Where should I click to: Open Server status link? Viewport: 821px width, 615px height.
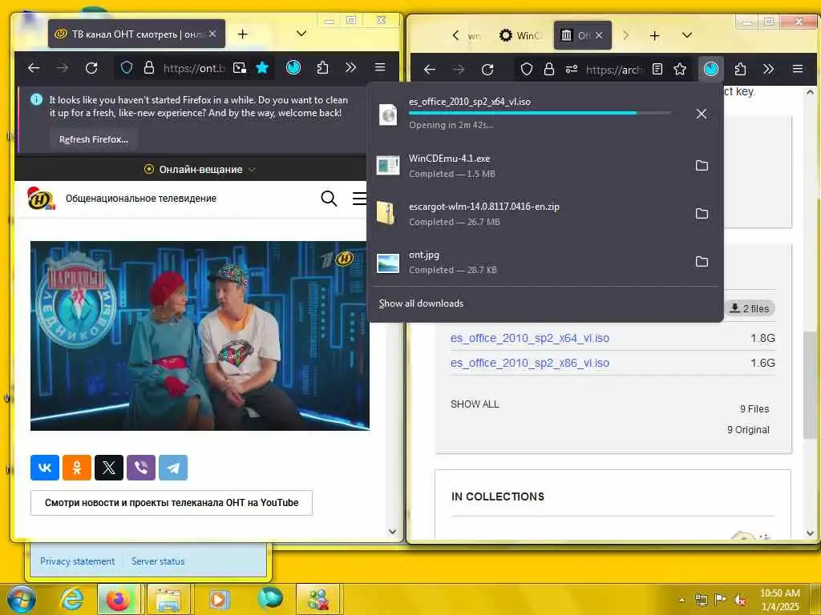158,561
